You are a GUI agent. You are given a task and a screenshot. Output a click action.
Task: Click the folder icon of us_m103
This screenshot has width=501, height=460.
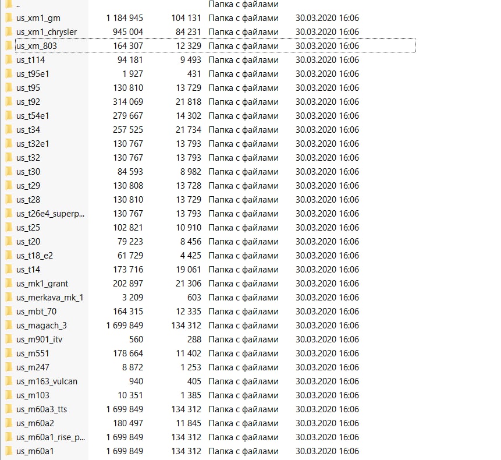[x=9, y=395]
